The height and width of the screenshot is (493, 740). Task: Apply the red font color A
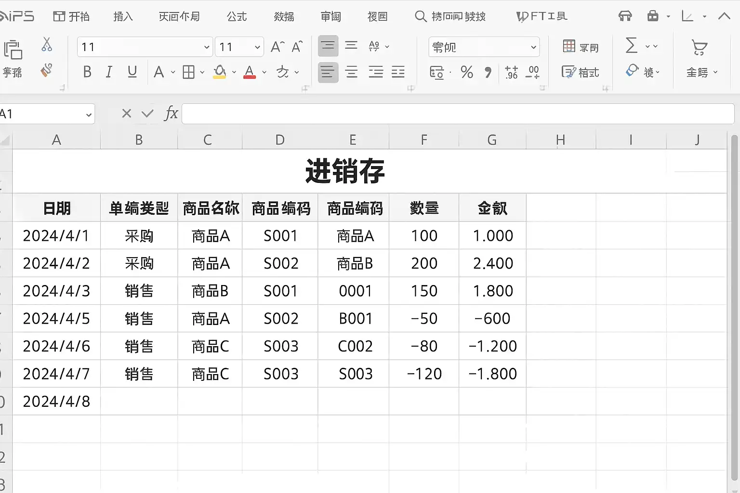tap(250, 72)
